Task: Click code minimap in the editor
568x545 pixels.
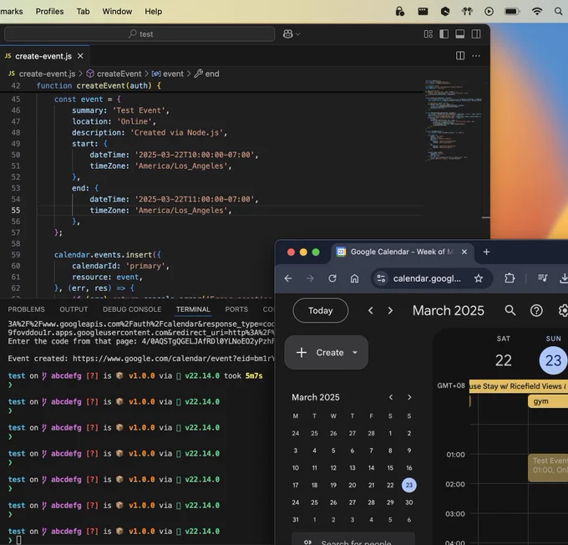Action: click(x=454, y=120)
